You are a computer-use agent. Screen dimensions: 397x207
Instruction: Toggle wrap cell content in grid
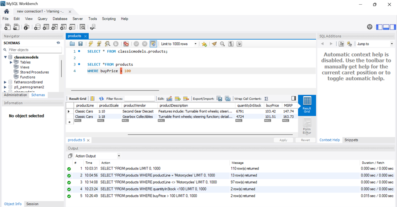tap(266, 98)
